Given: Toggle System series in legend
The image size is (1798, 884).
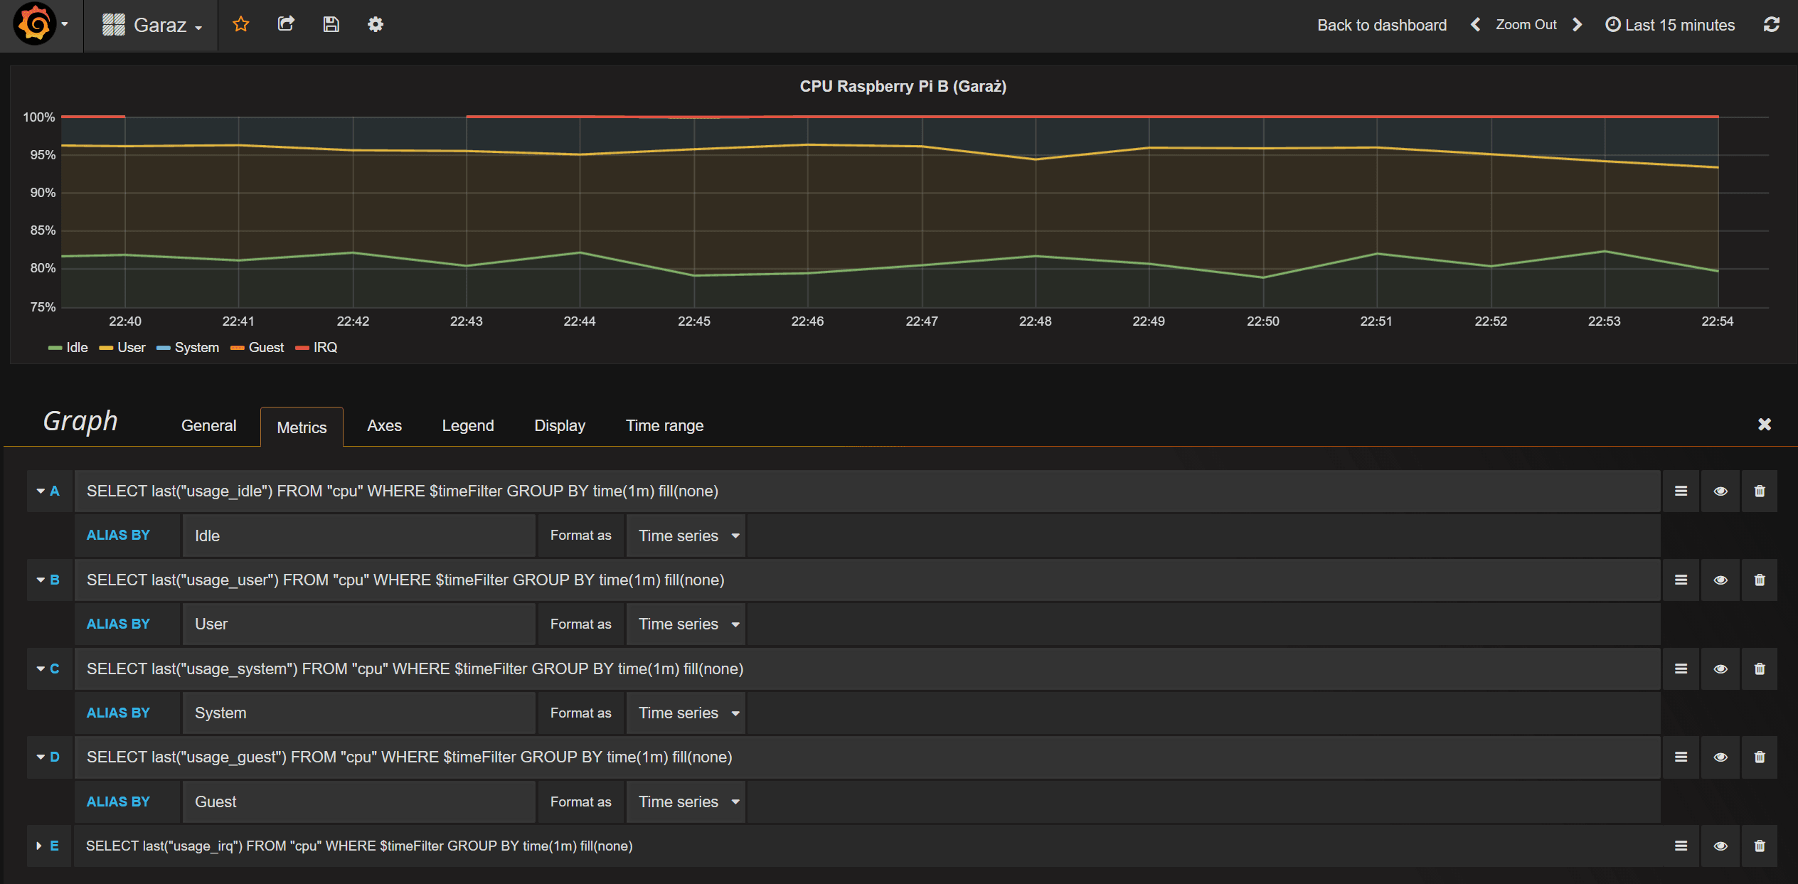Looking at the screenshot, I should coord(197,347).
